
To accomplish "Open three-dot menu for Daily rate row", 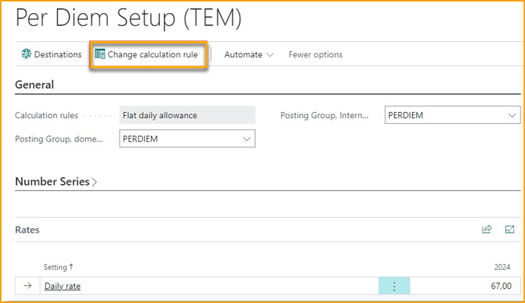I will (x=394, y=286).
